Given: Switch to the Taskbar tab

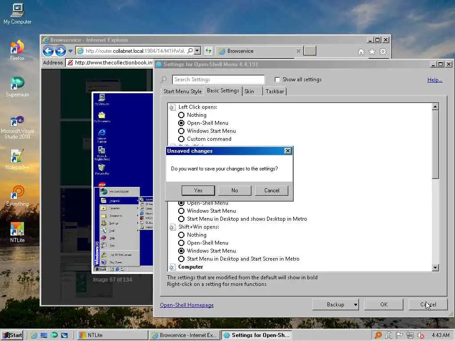Looking at the screenshot, I should pos(275,91).
